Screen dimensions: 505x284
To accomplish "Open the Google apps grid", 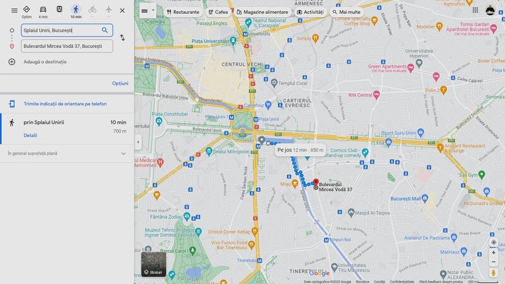I will 475,10.
